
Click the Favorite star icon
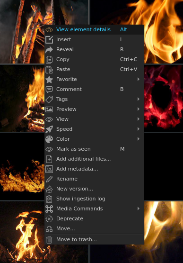click(49, 79)
